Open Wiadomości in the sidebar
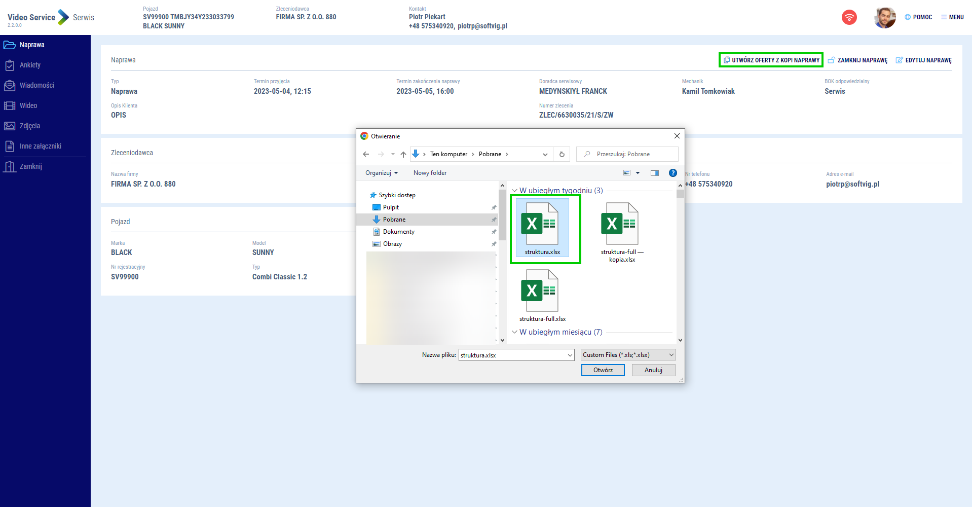The image size is (972, 507). click(x=36, y=85)
